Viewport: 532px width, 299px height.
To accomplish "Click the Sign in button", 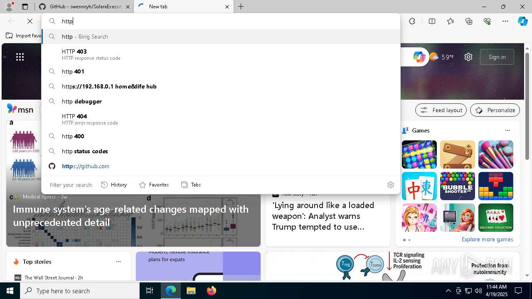I will pos(497,57).
